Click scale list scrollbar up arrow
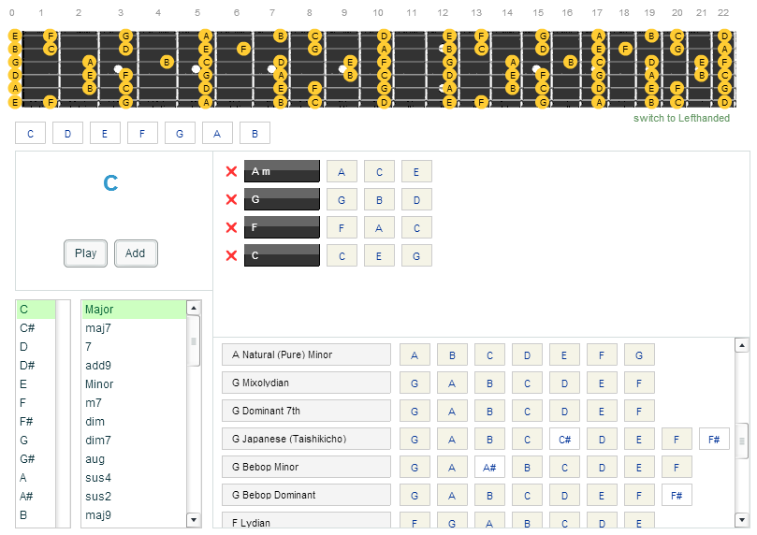Image resolution: width=757 pixels, height=535 pixels. (742, 345)
